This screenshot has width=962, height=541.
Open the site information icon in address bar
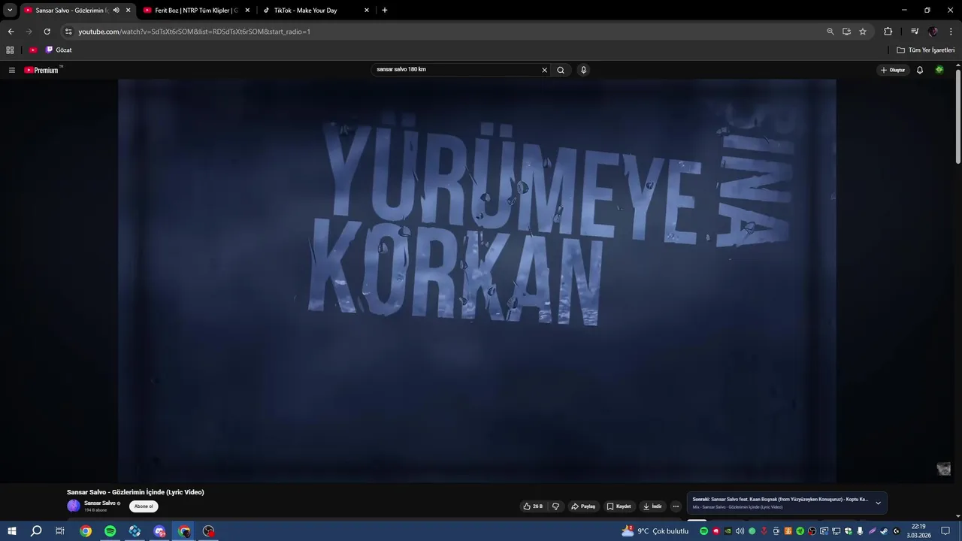68,32
